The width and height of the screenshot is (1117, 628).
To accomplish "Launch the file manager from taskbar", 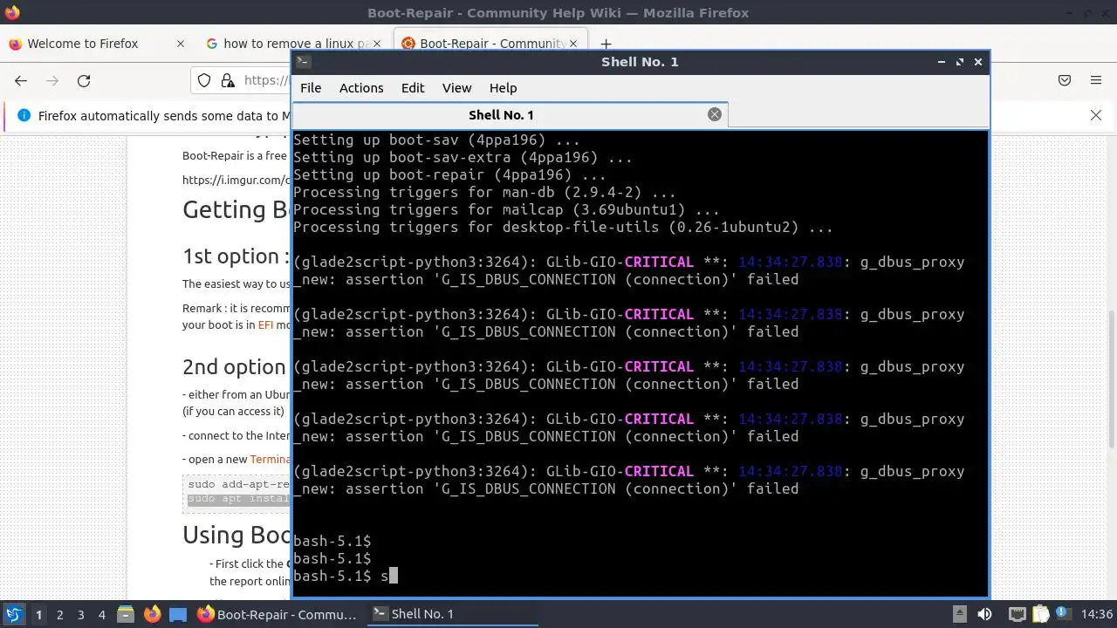I will [x=124, y=614].
